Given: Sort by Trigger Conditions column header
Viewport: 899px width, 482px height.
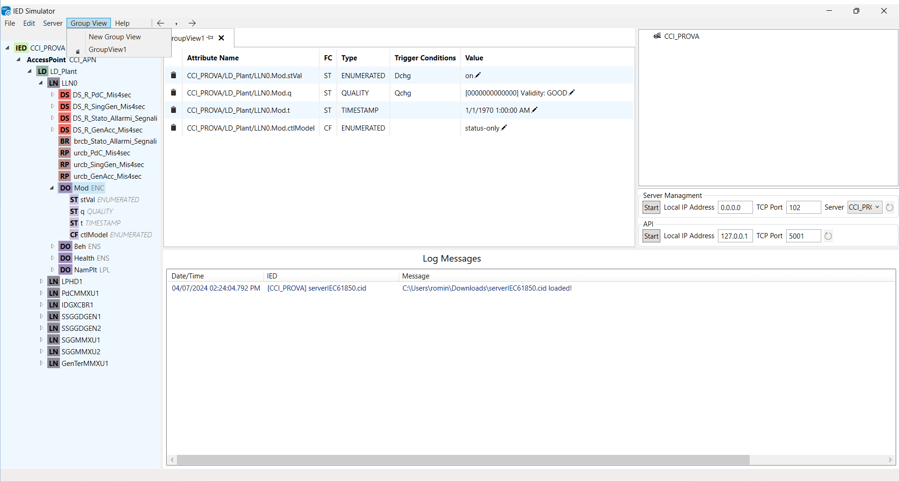Looking at the screenshot, I should (x=425, y=58).
